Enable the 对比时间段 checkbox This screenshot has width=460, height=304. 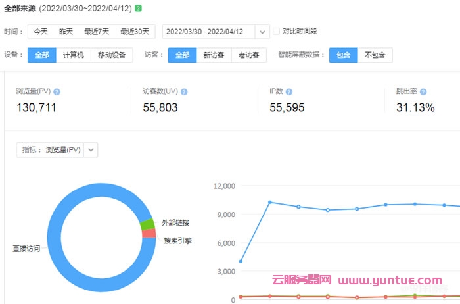point(277,31)
